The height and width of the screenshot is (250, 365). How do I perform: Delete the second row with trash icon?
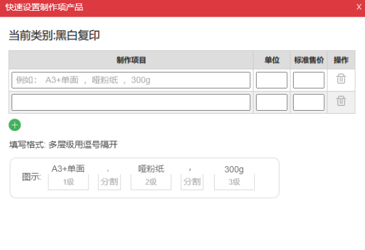click(x=341, y=101)
